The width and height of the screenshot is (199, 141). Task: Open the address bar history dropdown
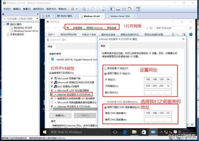(x=147, y=28)
